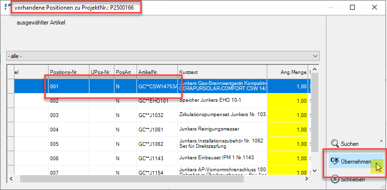Click the X circle icon beside Schließen
387x190 pixels.
coord(335,179)
